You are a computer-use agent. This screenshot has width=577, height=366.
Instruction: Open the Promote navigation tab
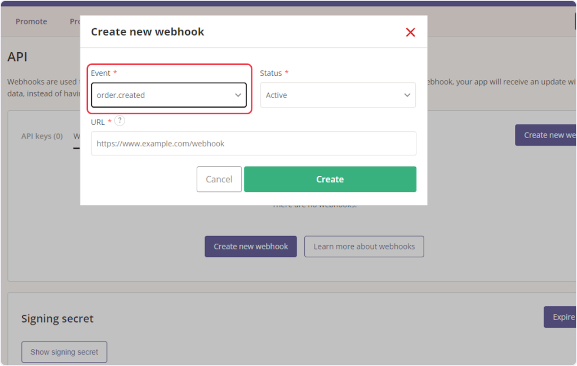(32, 21)
